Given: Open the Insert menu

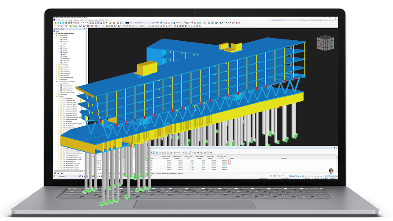Looking at the screenshot, I should click(x=66, y=20).
